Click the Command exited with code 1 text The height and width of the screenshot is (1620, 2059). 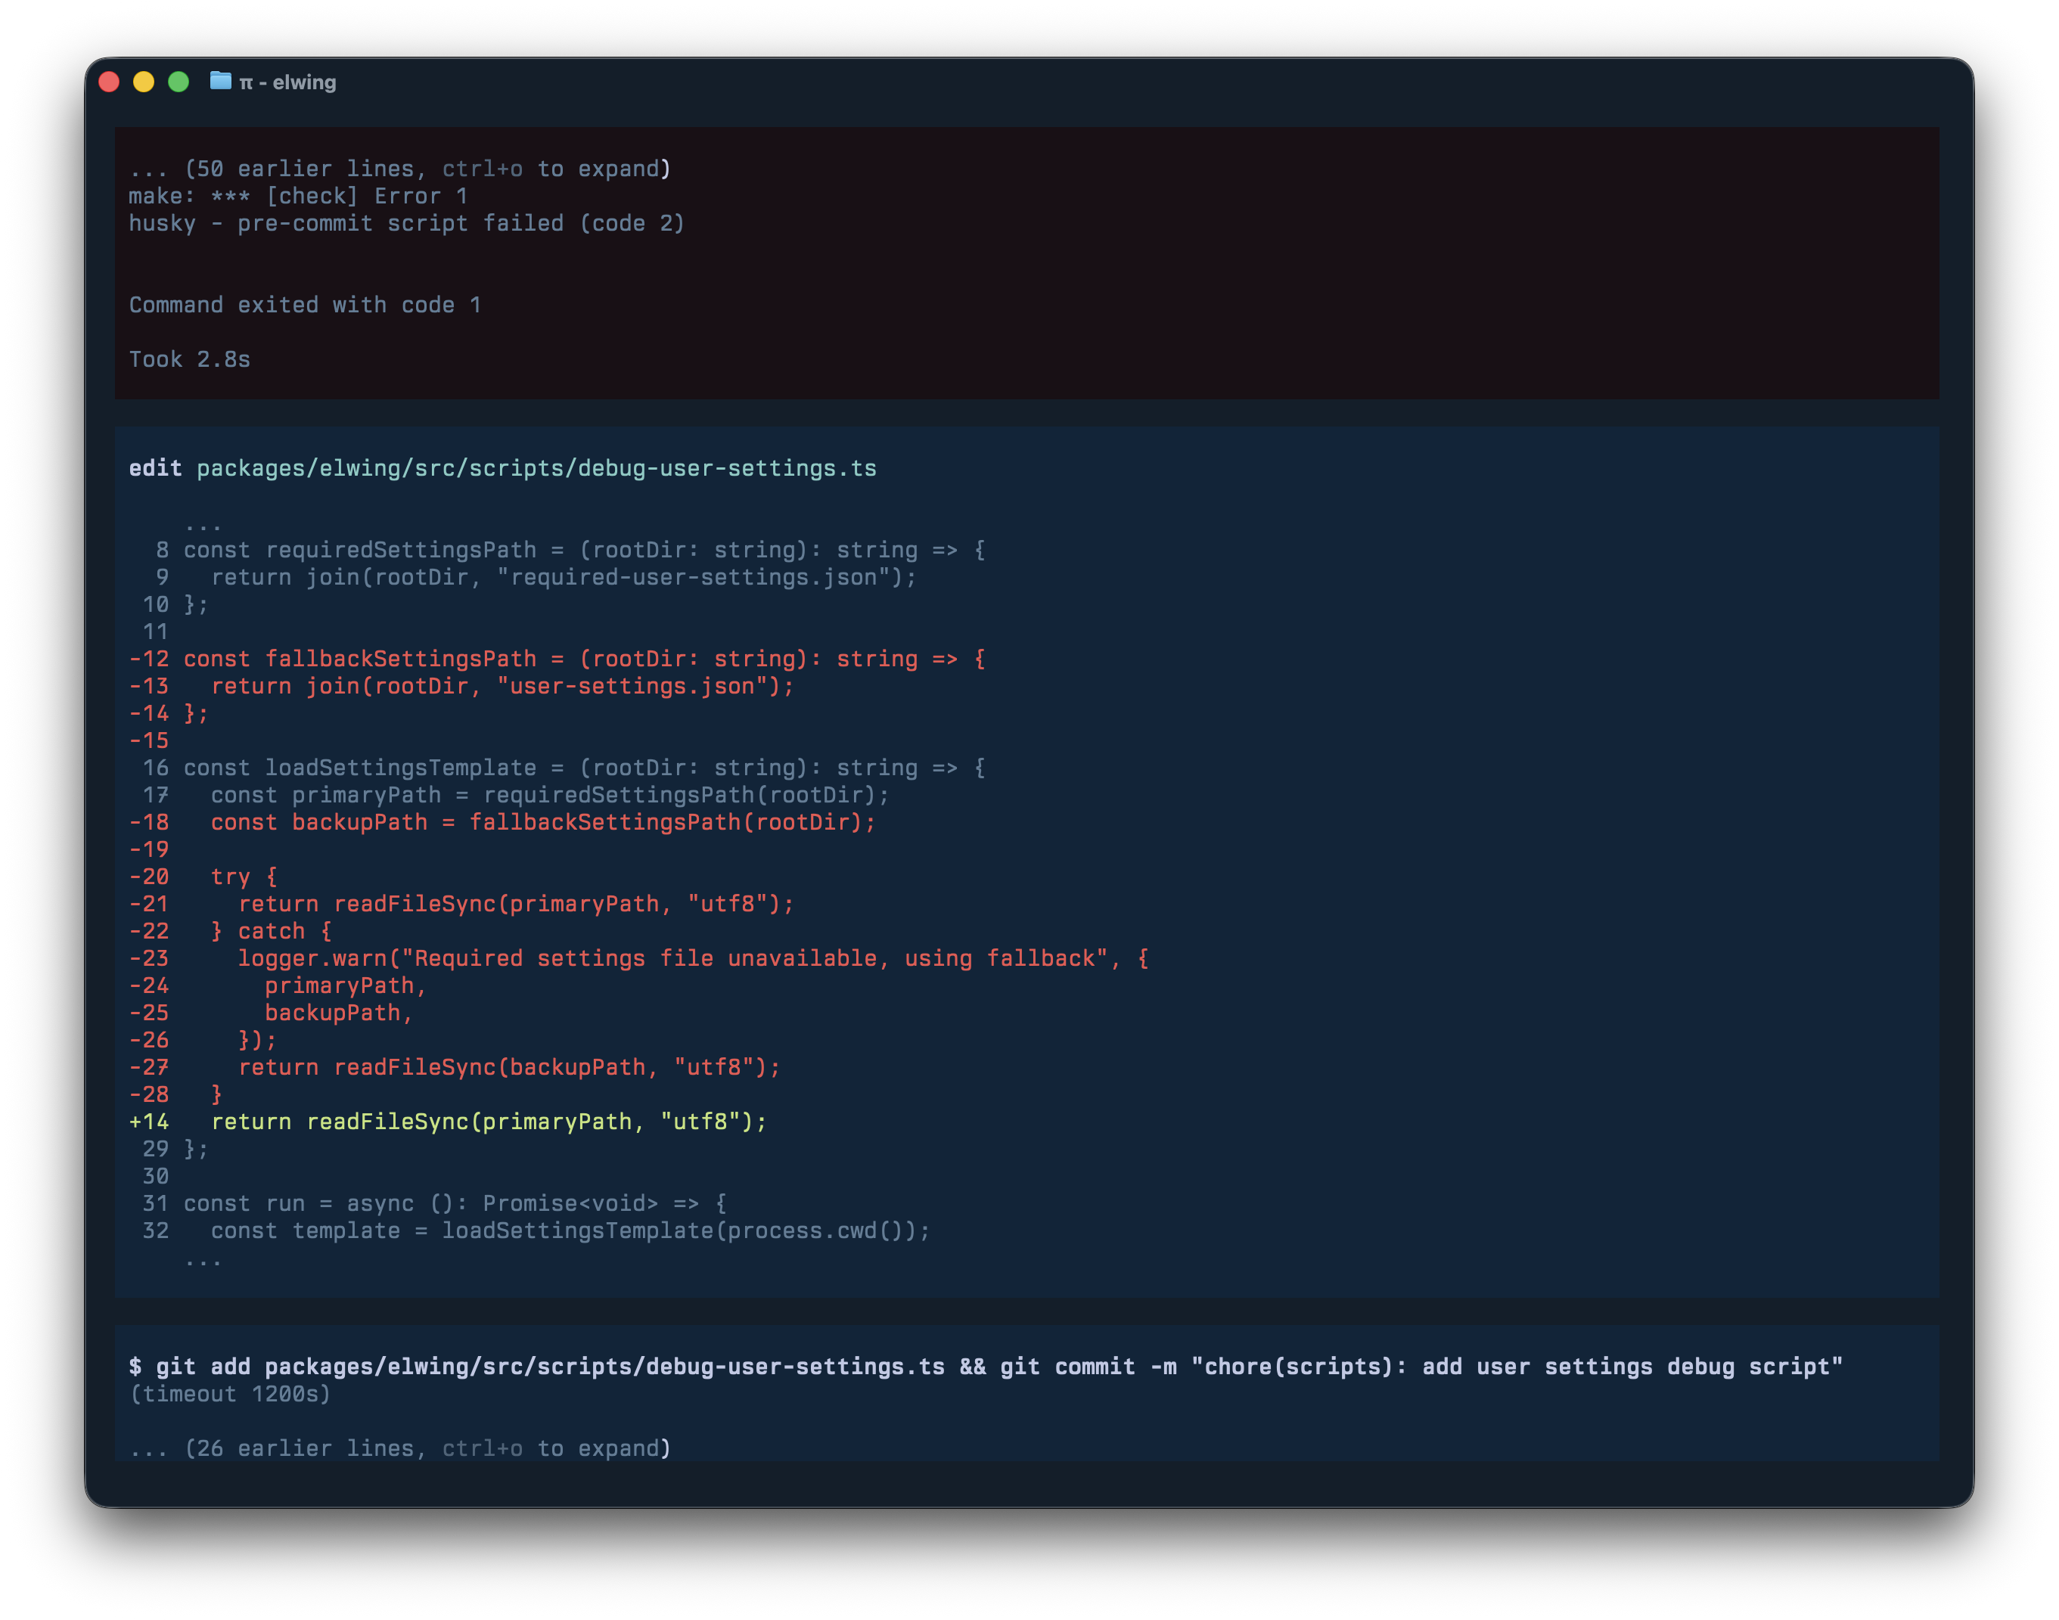pos(306,303)
